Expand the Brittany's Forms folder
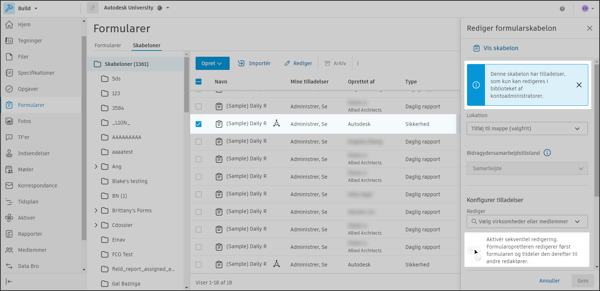 (96, 210)
